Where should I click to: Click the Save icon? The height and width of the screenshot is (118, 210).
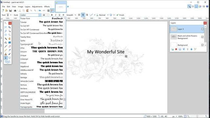pos(10,10)
